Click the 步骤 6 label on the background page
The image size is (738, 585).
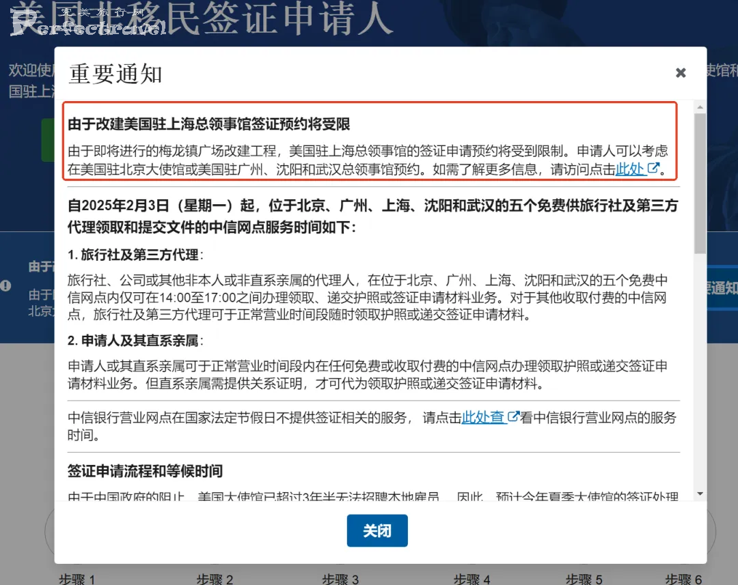pos(683,579)
